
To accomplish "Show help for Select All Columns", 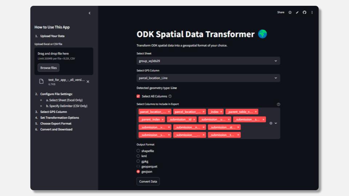I will (x=170, y=96).
